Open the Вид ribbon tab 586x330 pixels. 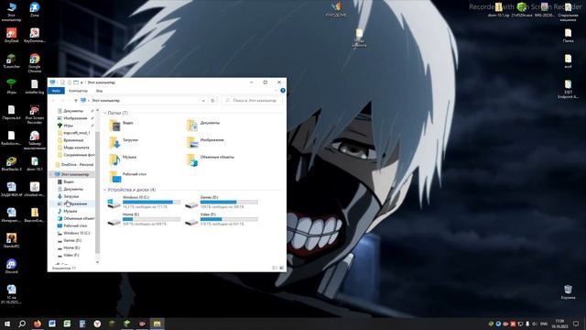(x=99, y=91)
